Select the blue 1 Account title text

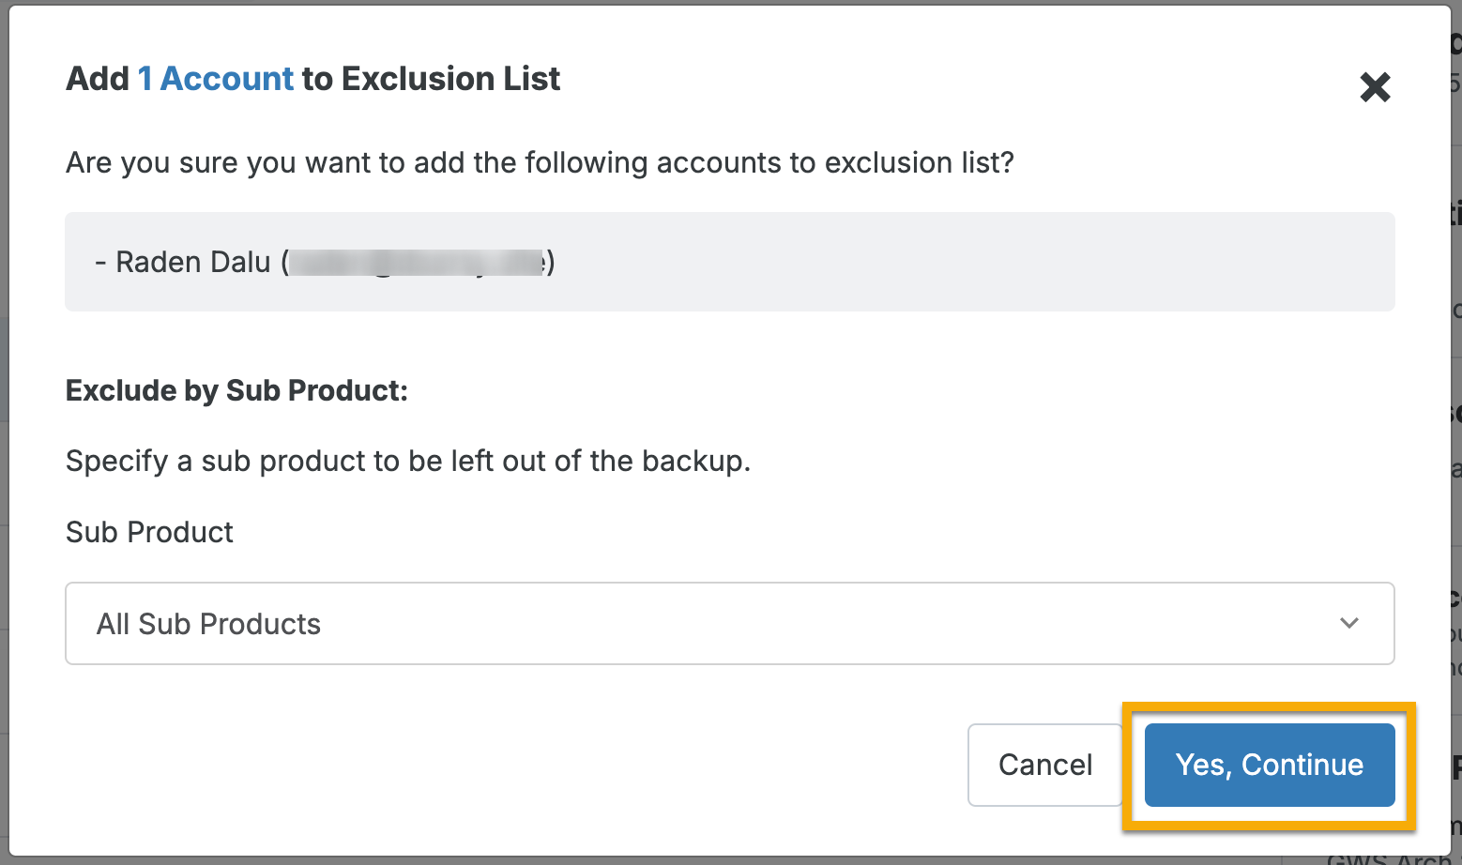216,79
